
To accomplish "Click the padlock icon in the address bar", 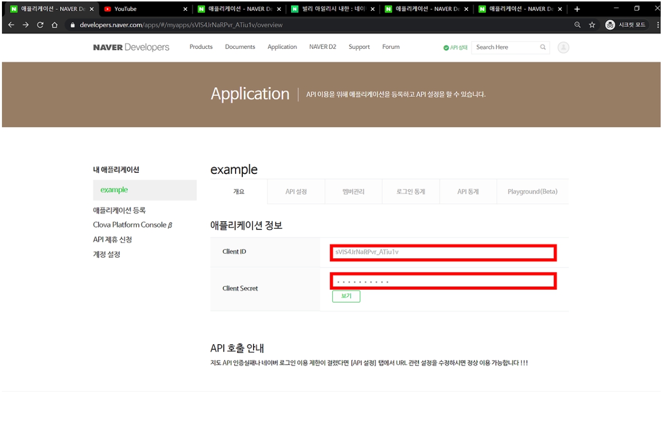I will pyautogui.click(x=73, y=25).
